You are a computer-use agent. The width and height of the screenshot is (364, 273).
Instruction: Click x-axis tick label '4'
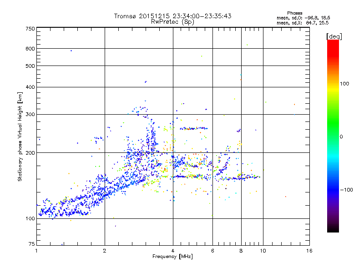coord(173,251)
